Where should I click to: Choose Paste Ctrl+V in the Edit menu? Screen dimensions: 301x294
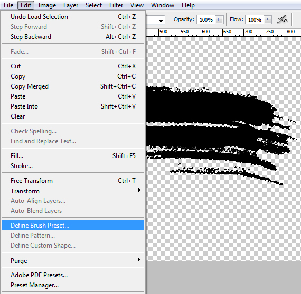pos(73,96)
